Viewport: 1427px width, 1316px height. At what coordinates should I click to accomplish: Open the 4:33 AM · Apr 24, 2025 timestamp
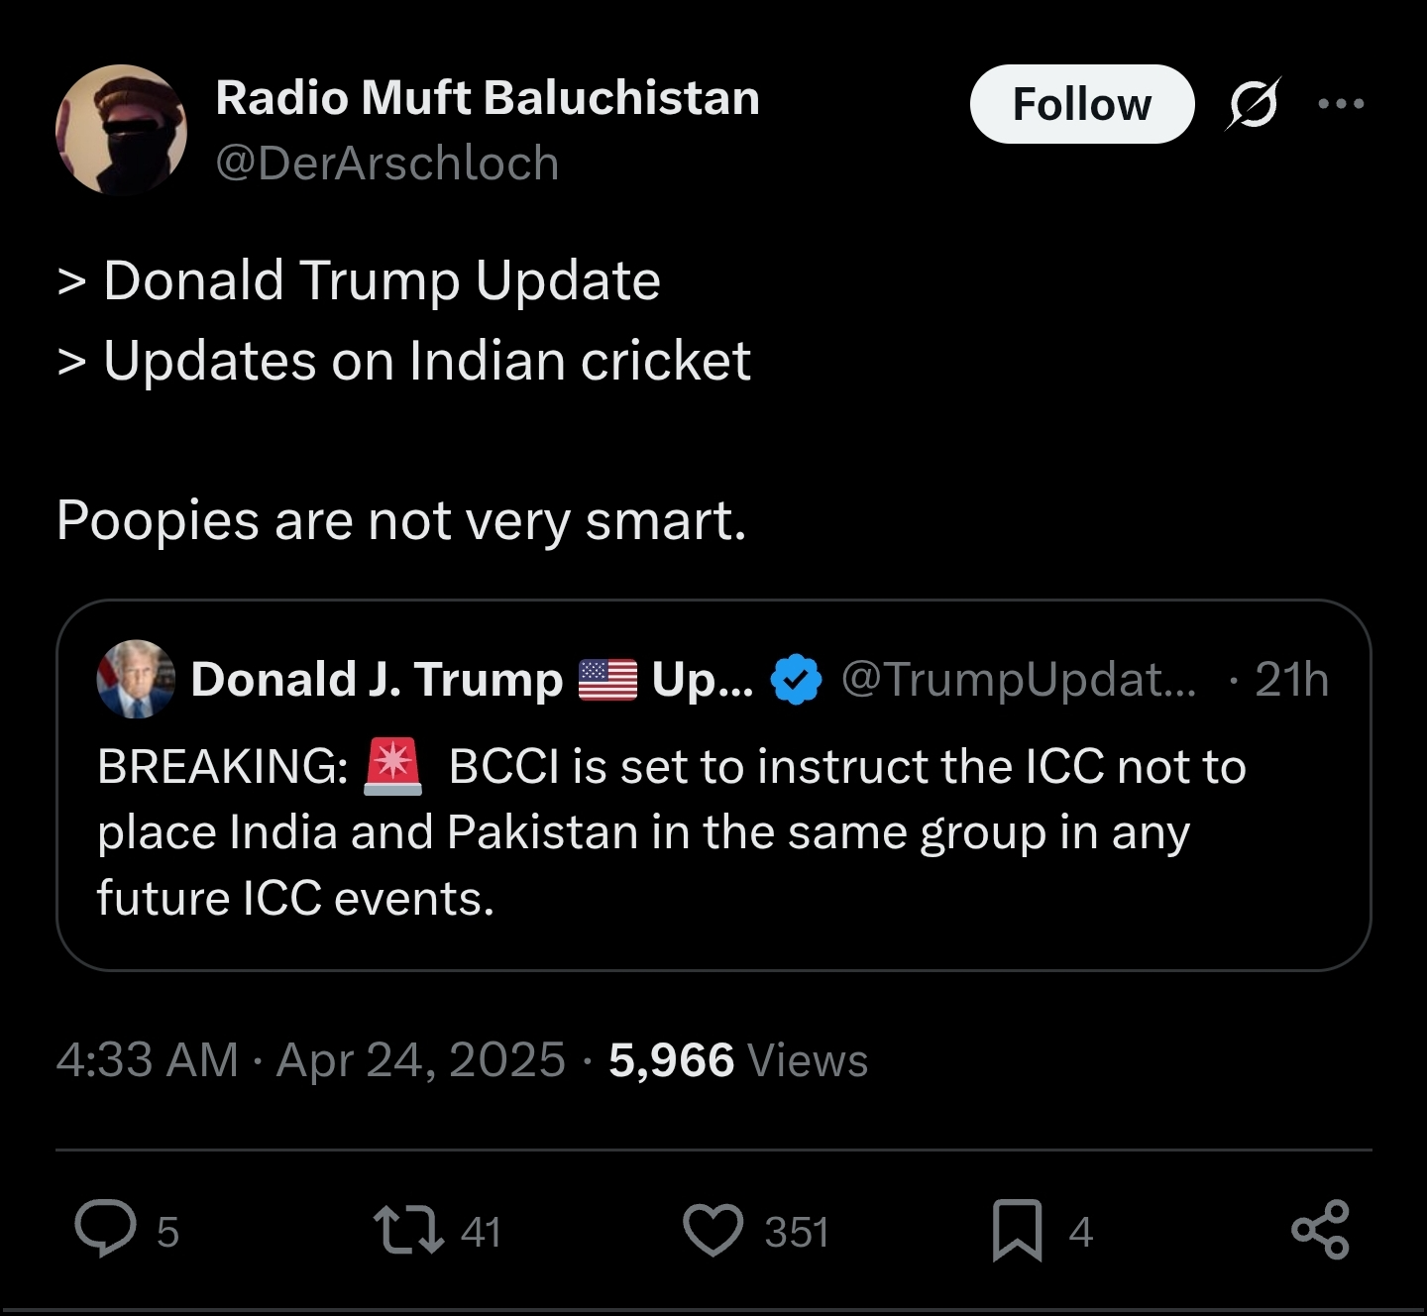point(311,1060)
